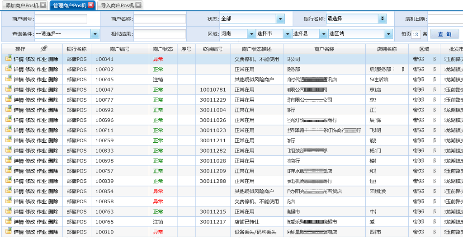Click the folder icon in row 100358

[x=9, y=201]
